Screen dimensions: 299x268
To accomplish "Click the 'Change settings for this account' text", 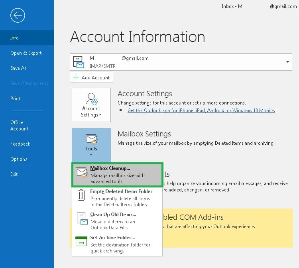I will pyautogui.click(x=182, y=103).
